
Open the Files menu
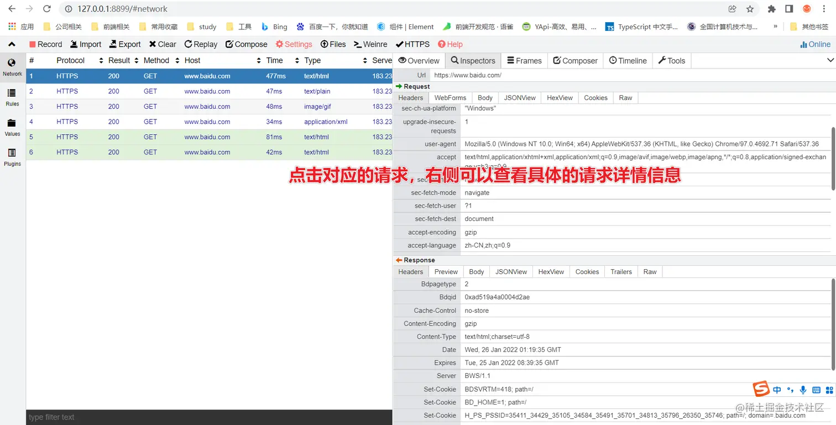[333, 44]
